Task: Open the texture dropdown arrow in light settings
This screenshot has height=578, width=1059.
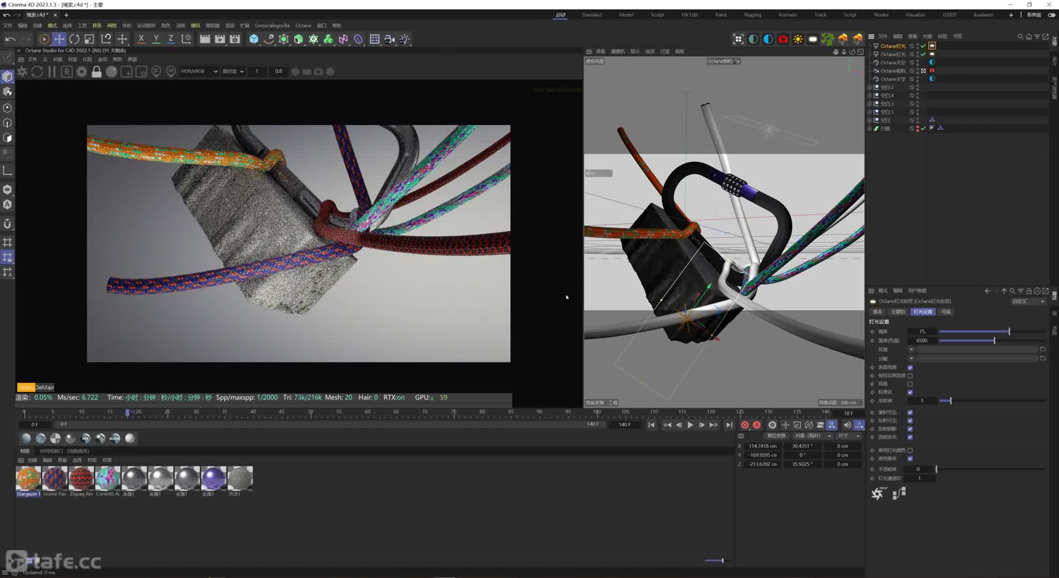Action: (911, 349)
